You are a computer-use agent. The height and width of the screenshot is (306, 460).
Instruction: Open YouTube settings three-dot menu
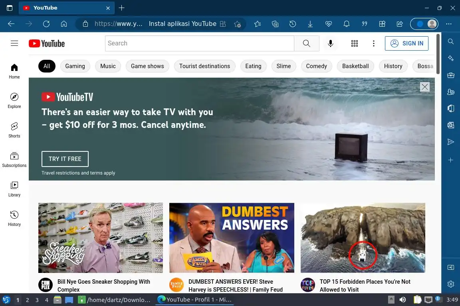point(373,43)
